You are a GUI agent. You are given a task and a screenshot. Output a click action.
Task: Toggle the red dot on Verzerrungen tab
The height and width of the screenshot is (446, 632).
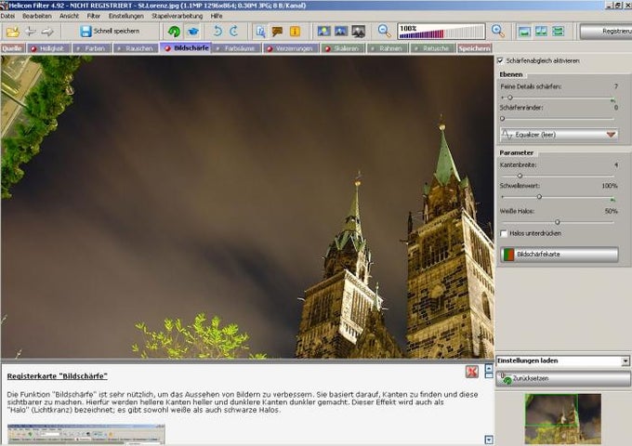[x=270, y=48]
